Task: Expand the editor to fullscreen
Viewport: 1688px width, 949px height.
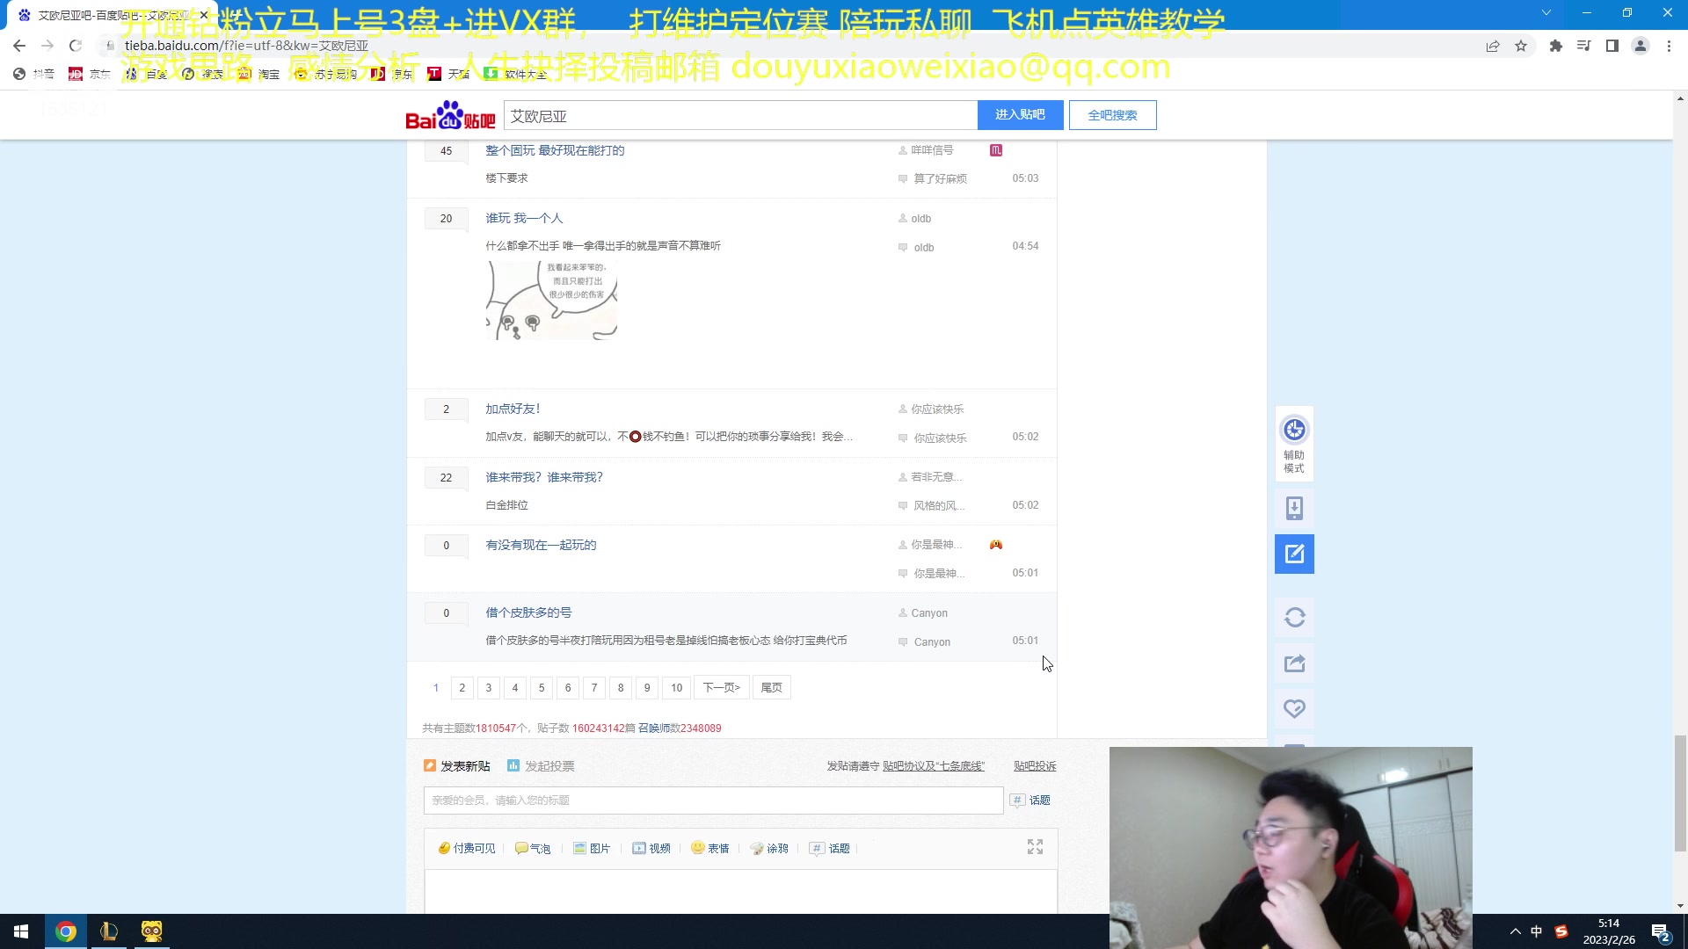Action: (x=1035, y=846)
